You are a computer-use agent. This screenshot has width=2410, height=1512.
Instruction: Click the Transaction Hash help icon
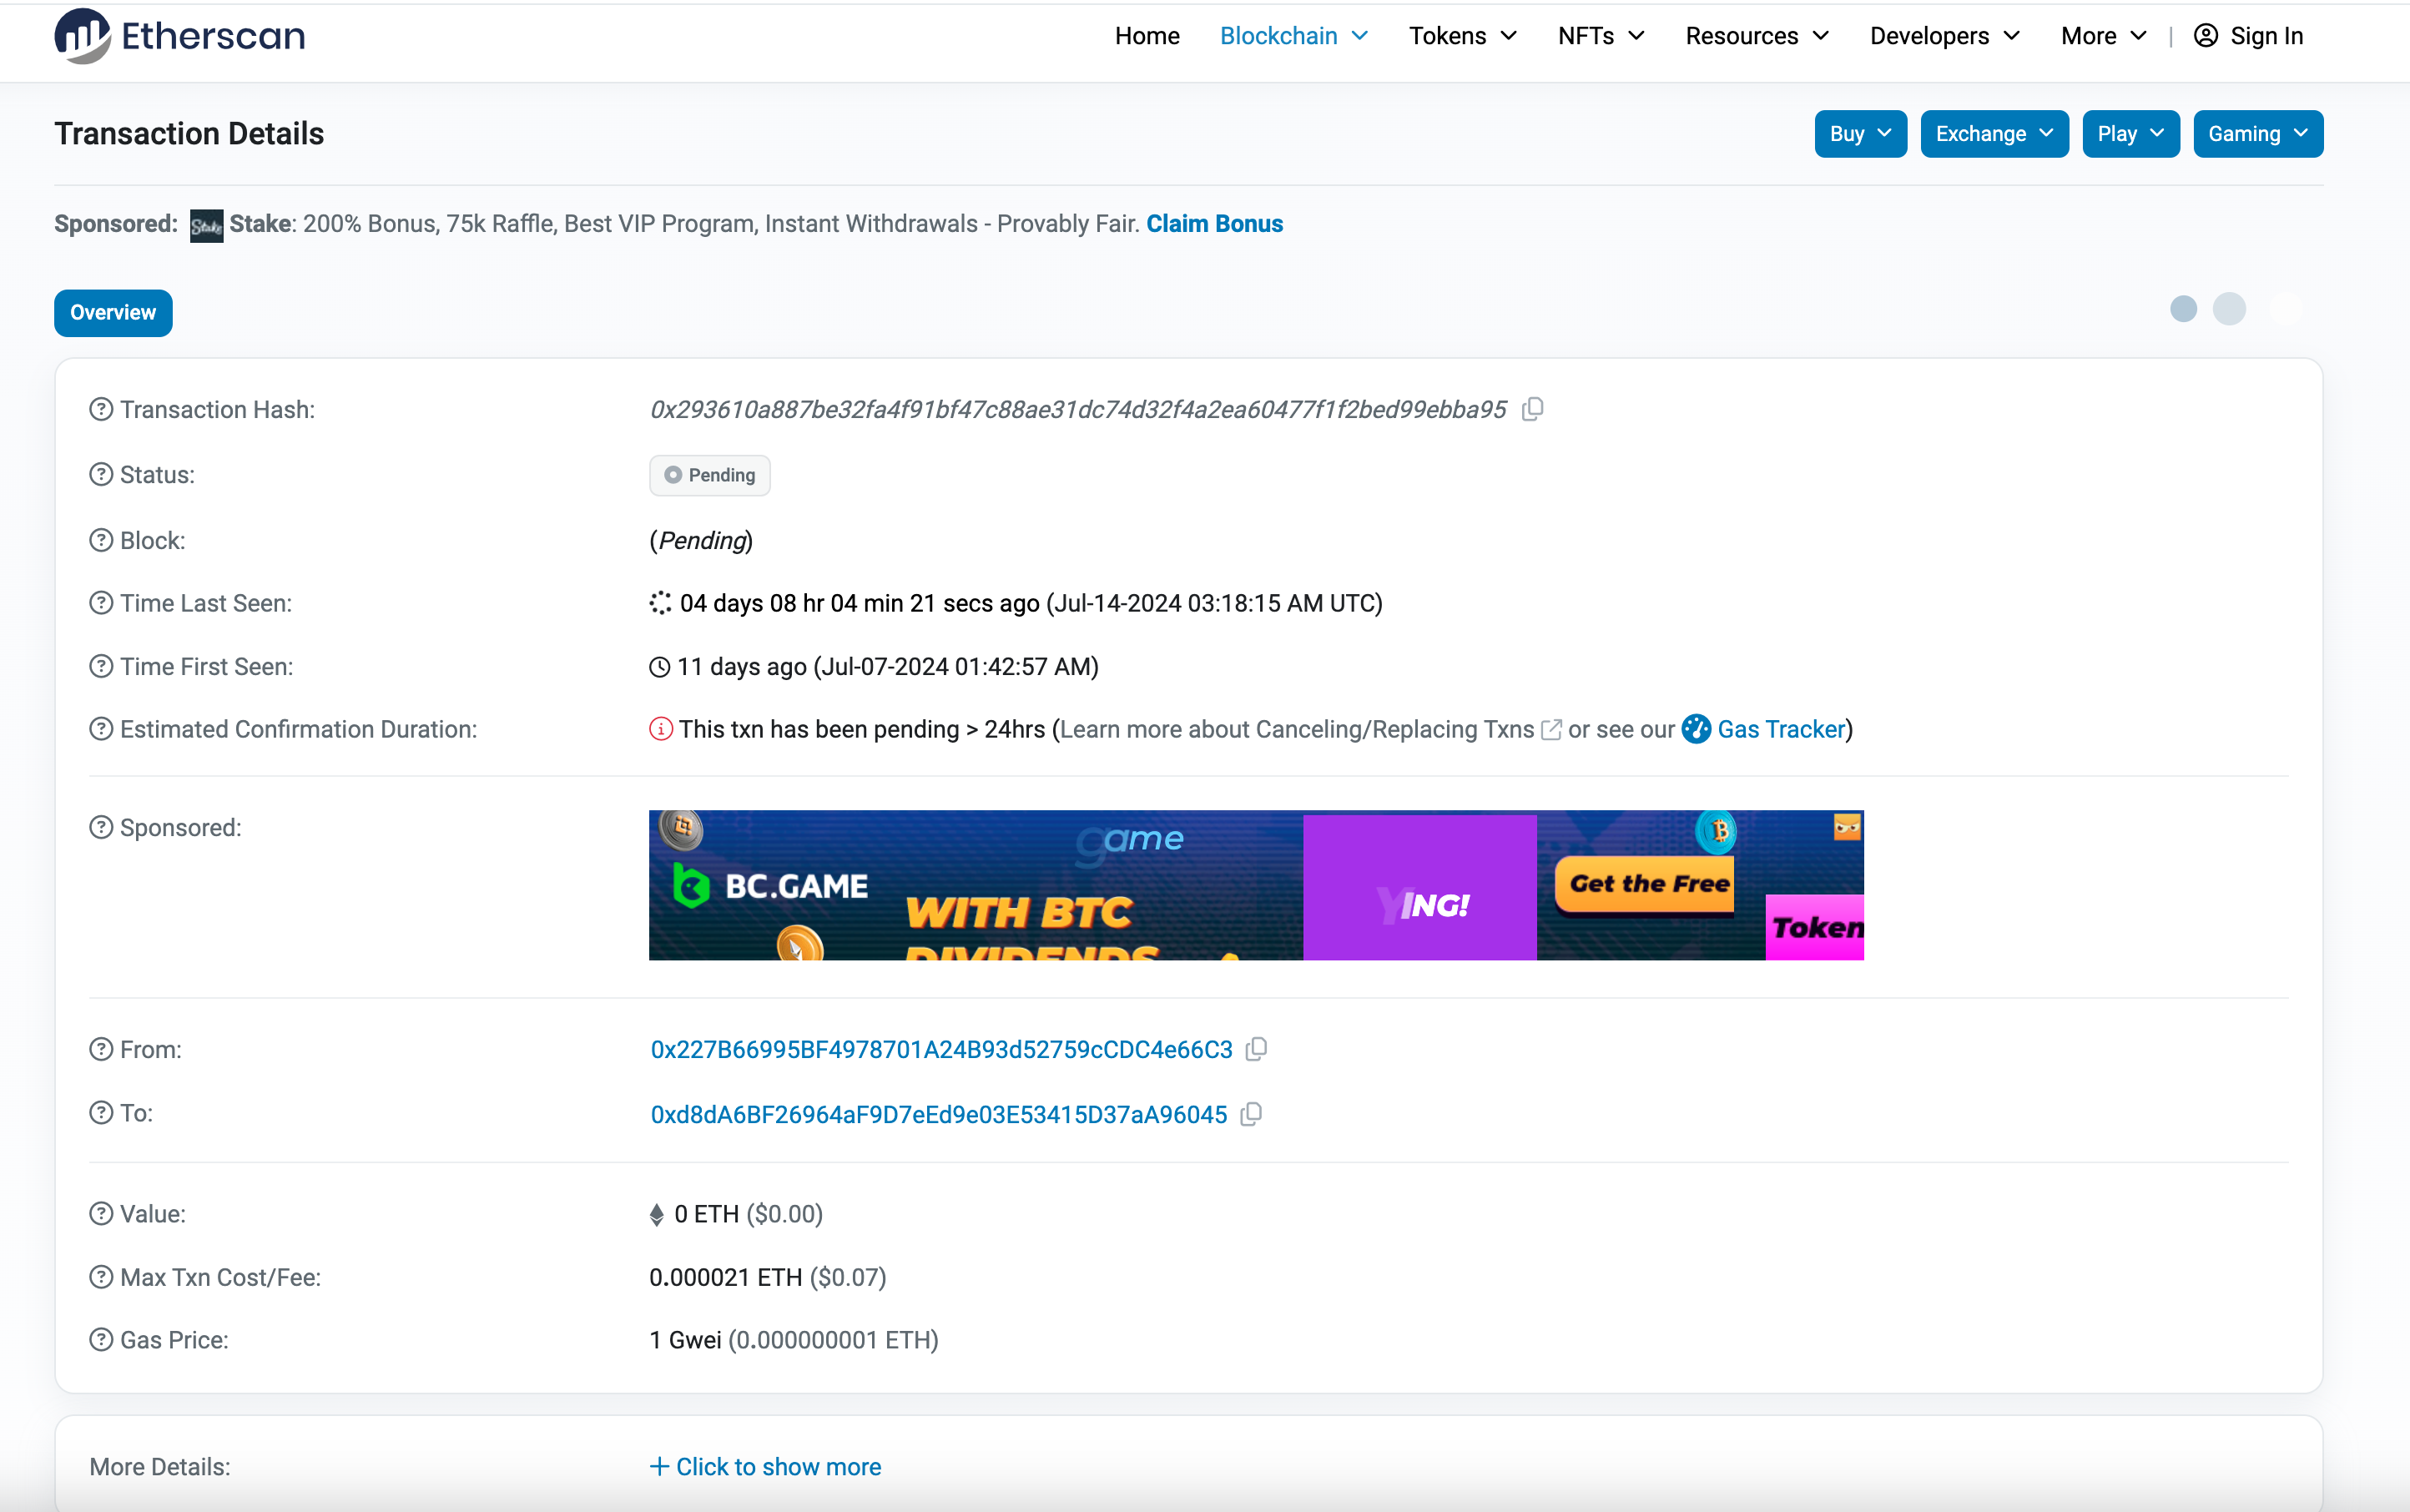click(x=101, y=410)
